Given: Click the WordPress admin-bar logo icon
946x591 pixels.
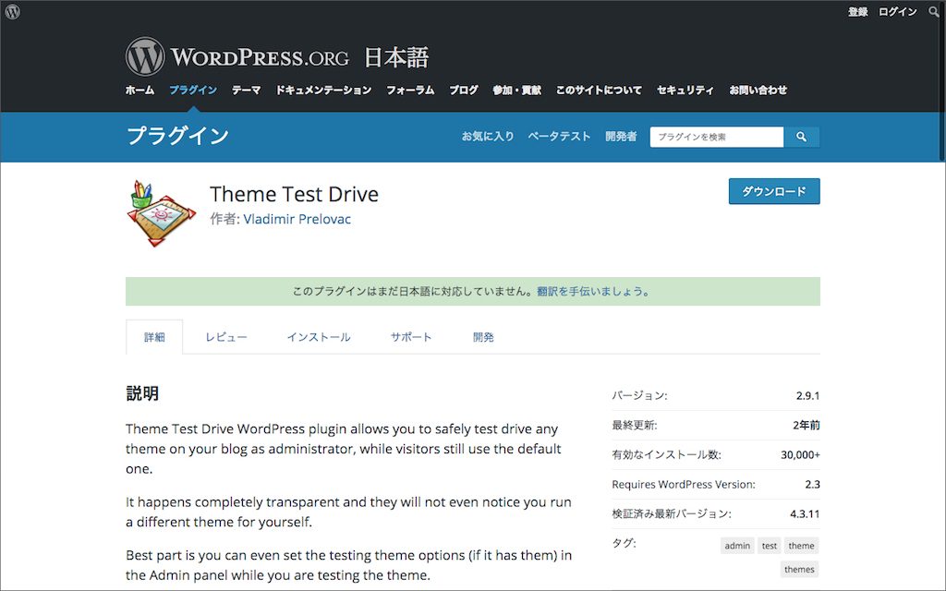Looking at the screenshot, I should (12, 11).
